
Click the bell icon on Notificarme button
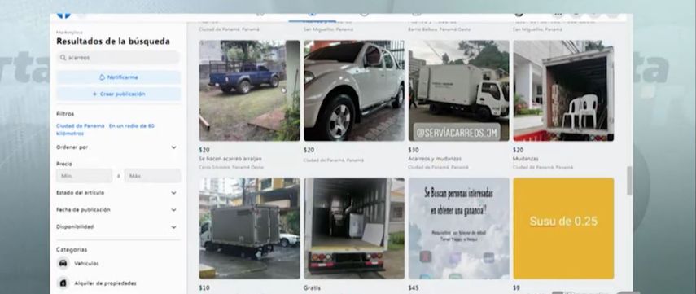102,77
